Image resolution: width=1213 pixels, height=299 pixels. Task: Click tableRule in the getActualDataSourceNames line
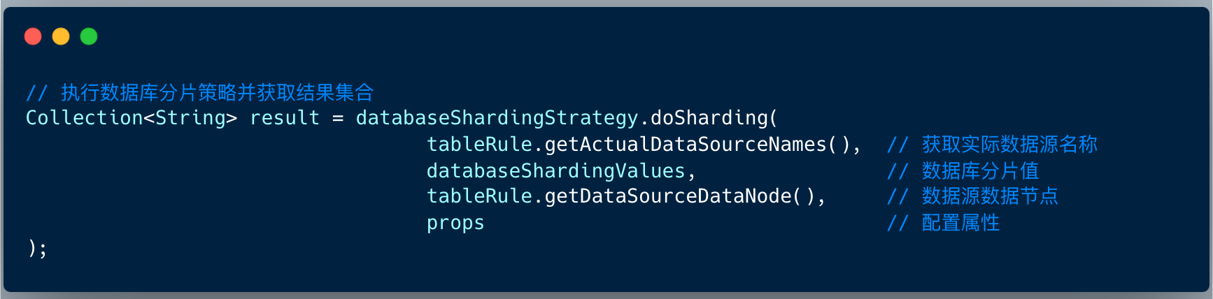[480, 145]
